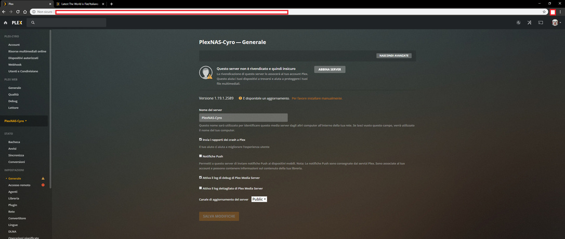
Task: Open Convertitore settings
Action: 17,218
